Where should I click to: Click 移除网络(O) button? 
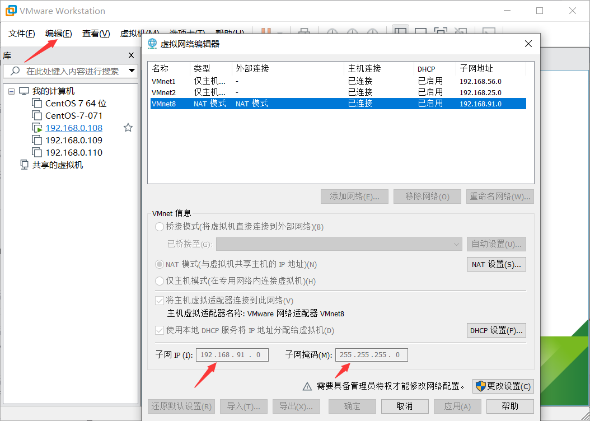coord(428,197)
